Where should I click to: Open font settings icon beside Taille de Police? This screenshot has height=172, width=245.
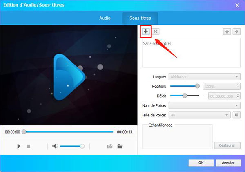(236, 115)
